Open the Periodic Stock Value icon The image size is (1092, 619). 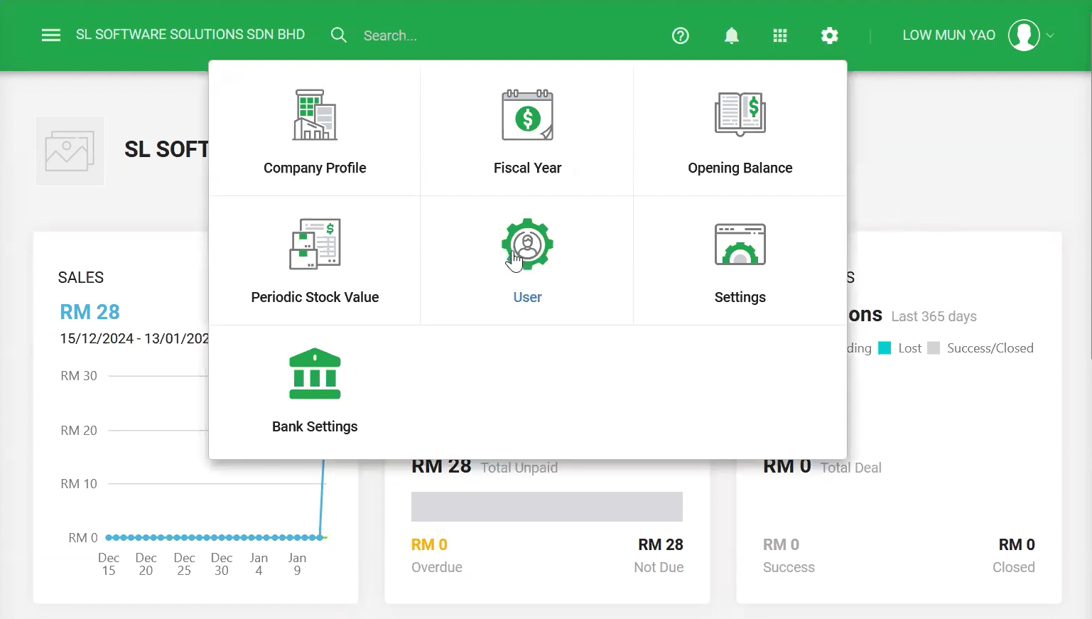coord(315,244)
